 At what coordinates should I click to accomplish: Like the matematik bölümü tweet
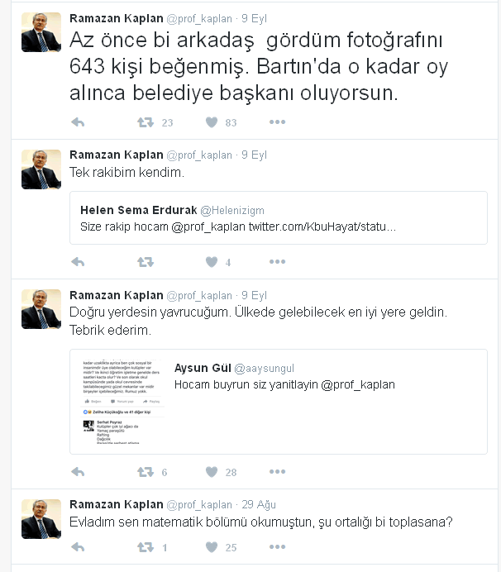click(212, 547)
